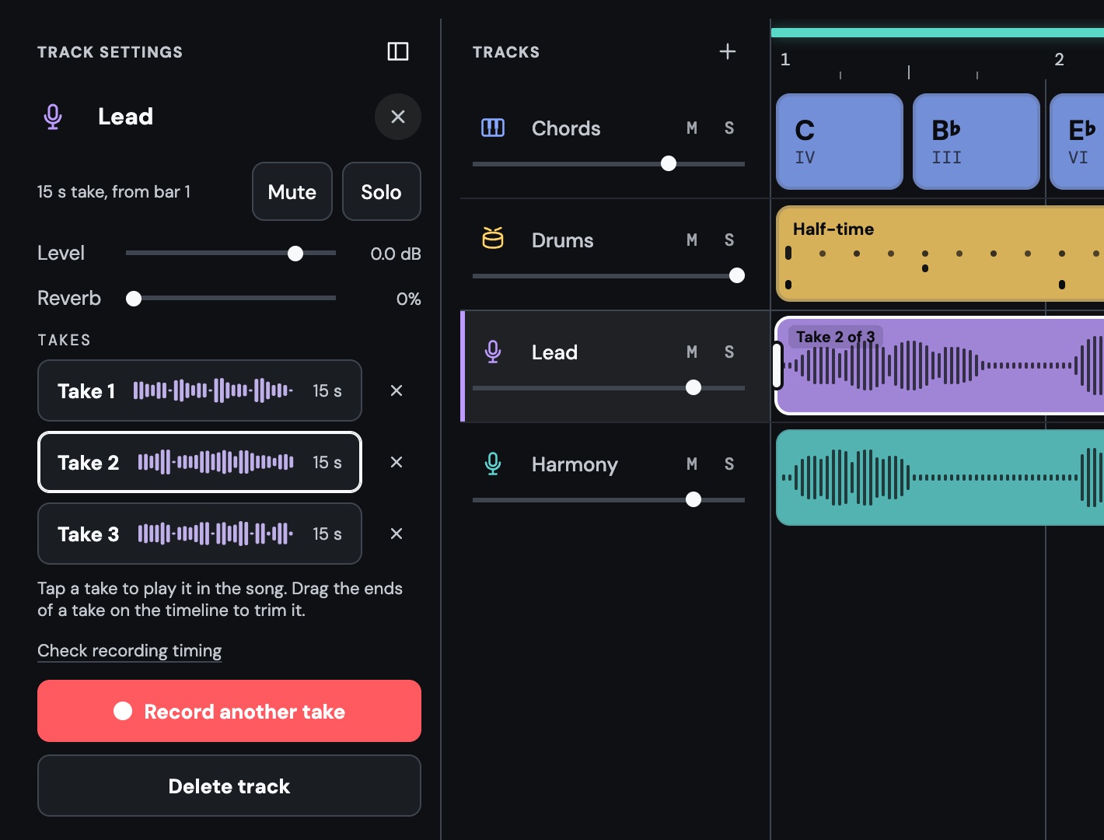Viewport: 1104px width, 840px height.
Task: Solo the Drums track
Action: pos(729,240)
